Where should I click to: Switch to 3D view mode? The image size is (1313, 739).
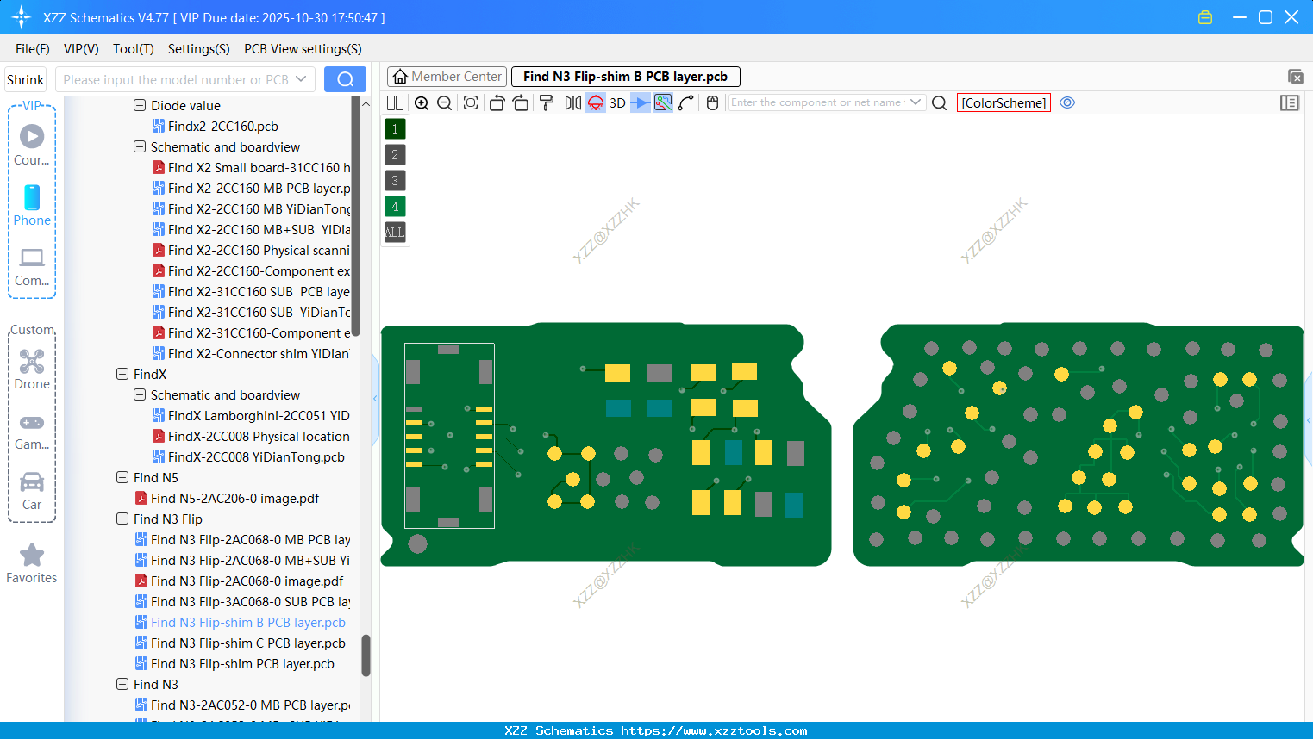[x=617, y=102]
